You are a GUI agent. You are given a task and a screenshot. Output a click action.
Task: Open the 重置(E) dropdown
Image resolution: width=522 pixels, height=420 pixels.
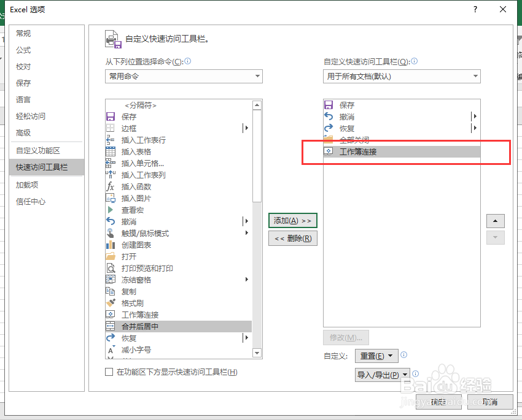376,355
